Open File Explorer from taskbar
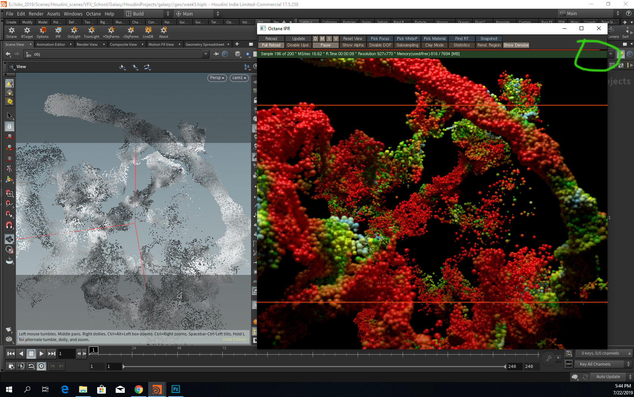The image size is (634, 397). click(83, 389)
